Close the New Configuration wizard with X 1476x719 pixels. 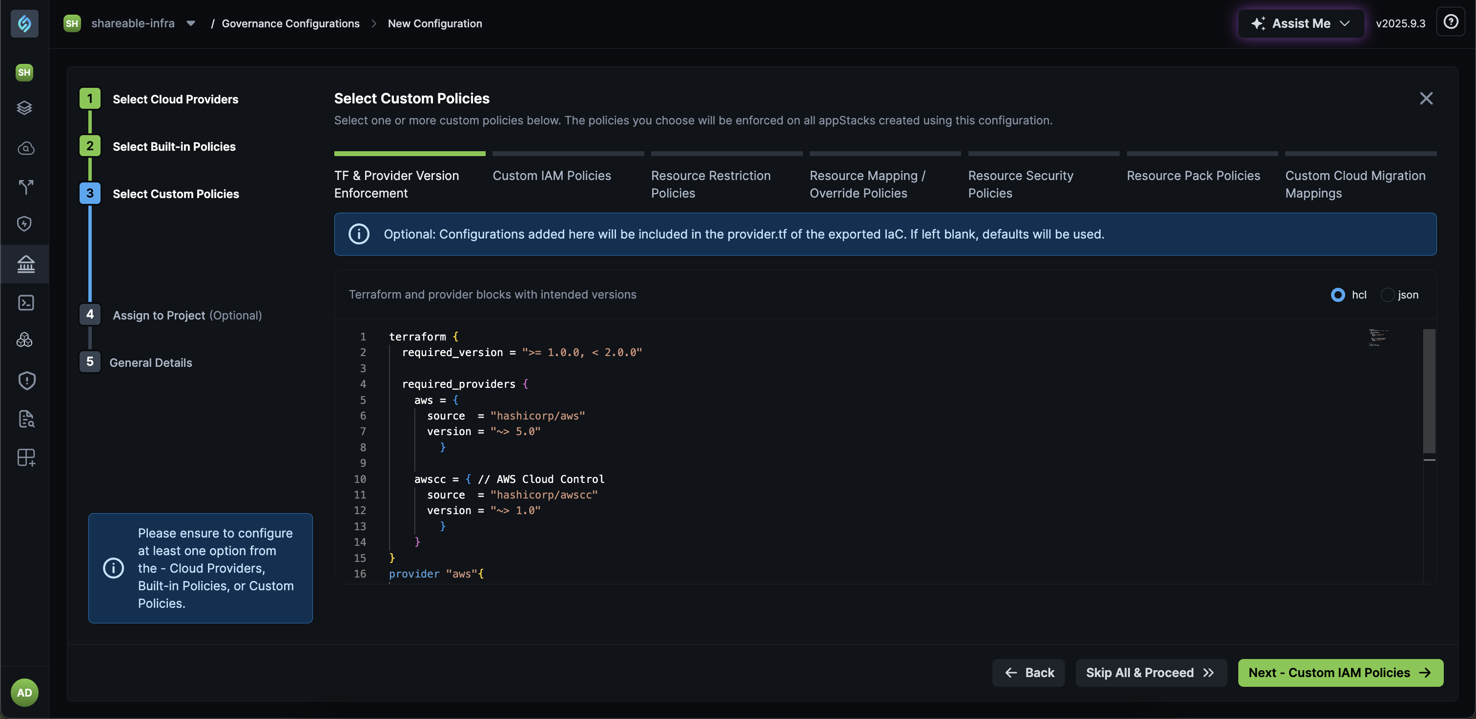1426,99
